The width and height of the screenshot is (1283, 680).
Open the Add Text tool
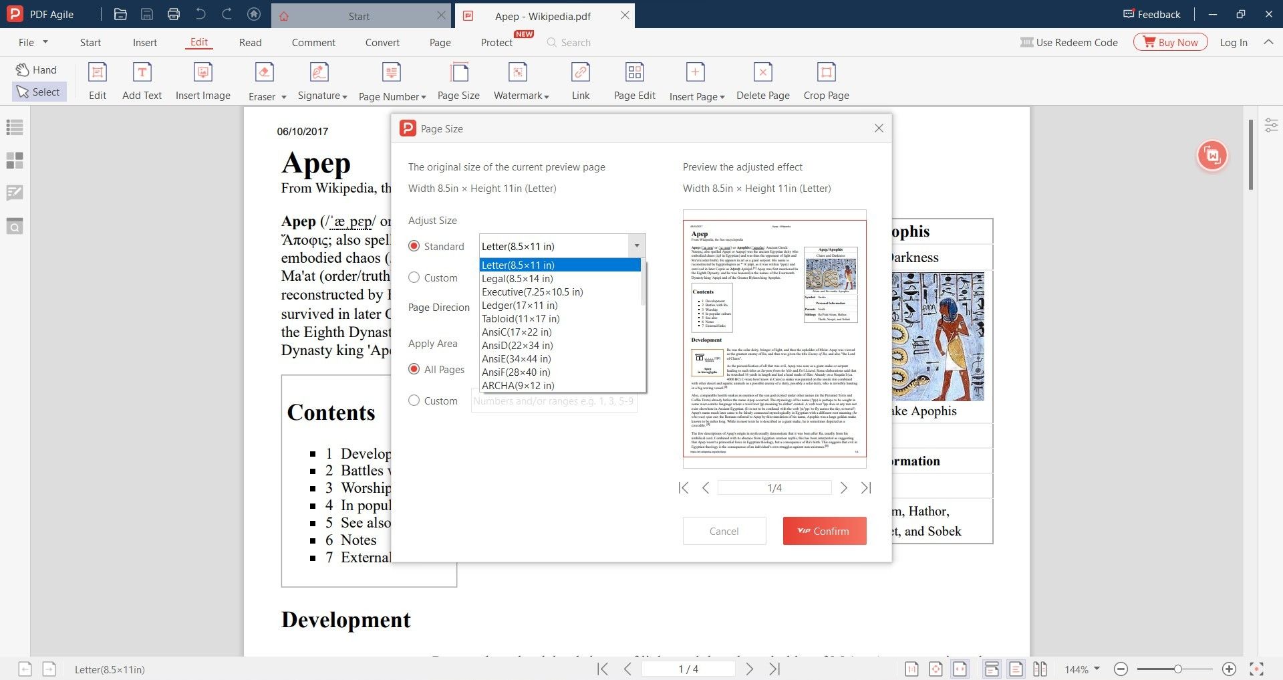pos(142,79)
